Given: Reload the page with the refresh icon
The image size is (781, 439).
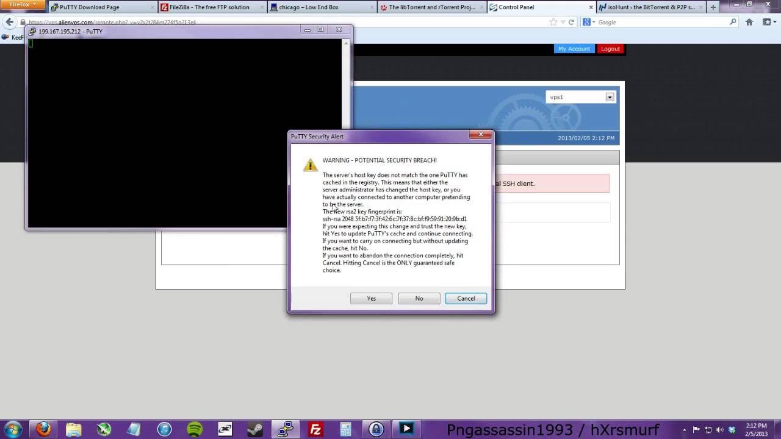Looking at the screenshot, I should click(x=571, y=22).
